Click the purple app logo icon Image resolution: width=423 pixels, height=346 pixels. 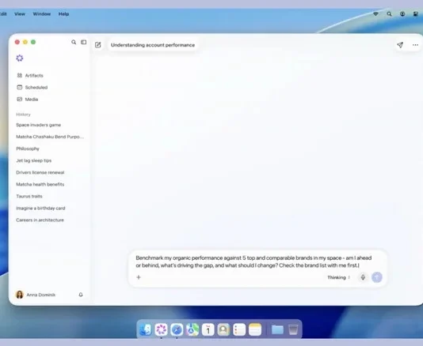(20, 58)
